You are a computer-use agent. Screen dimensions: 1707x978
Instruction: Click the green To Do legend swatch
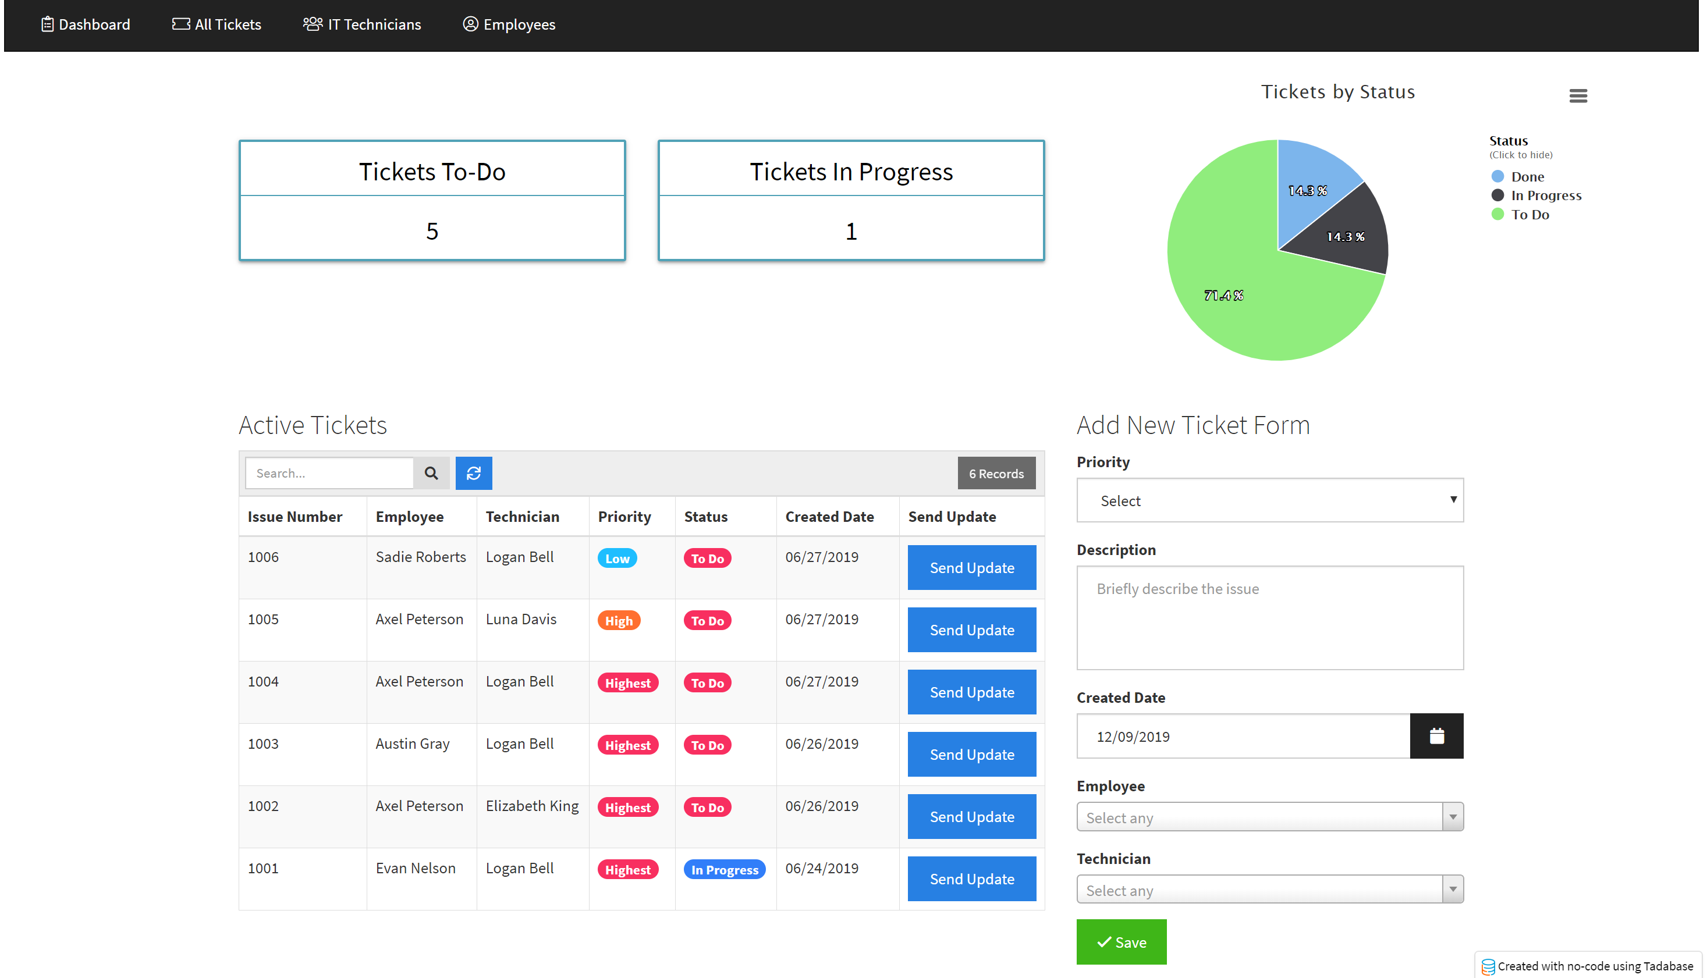pos(1497,214)
